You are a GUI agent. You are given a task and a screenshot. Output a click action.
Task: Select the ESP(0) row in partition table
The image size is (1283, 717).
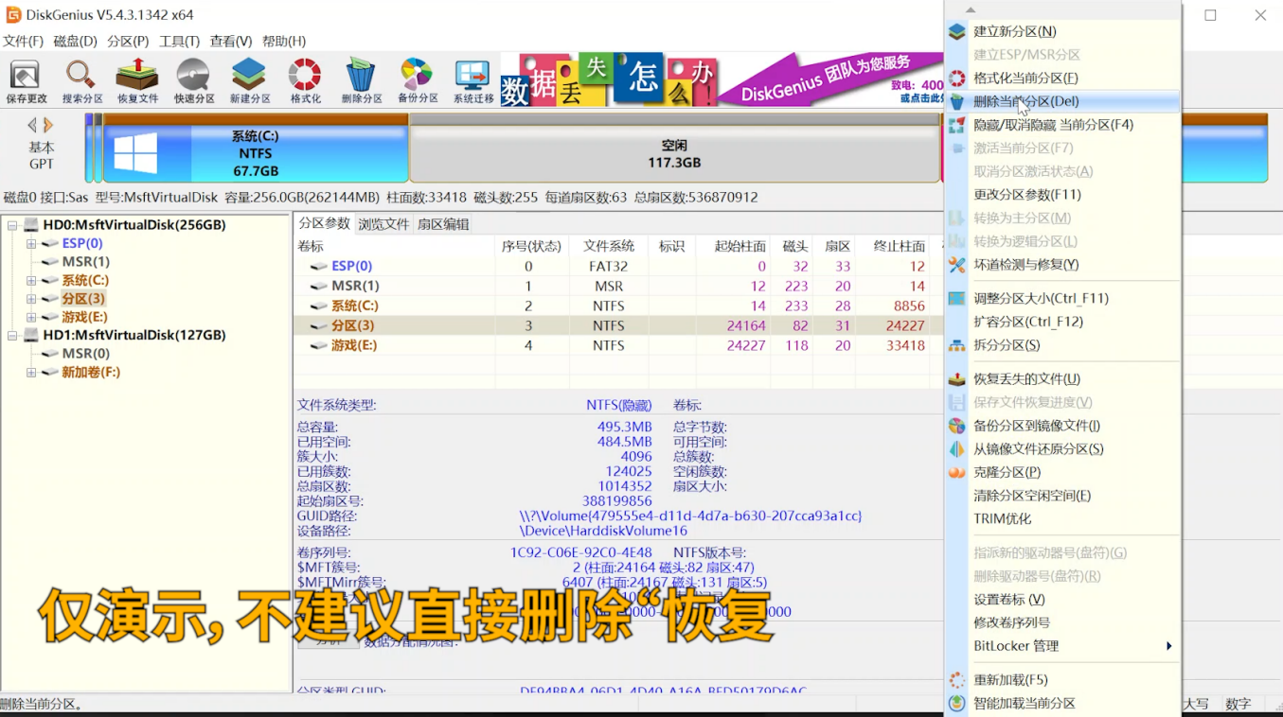click(x=618, y=267)
